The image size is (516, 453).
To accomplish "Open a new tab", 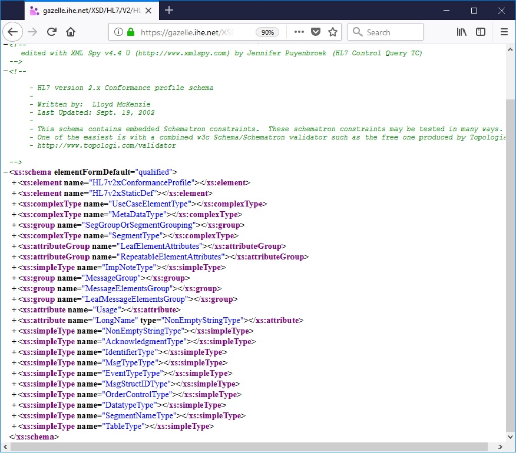I will coord(168,10).
